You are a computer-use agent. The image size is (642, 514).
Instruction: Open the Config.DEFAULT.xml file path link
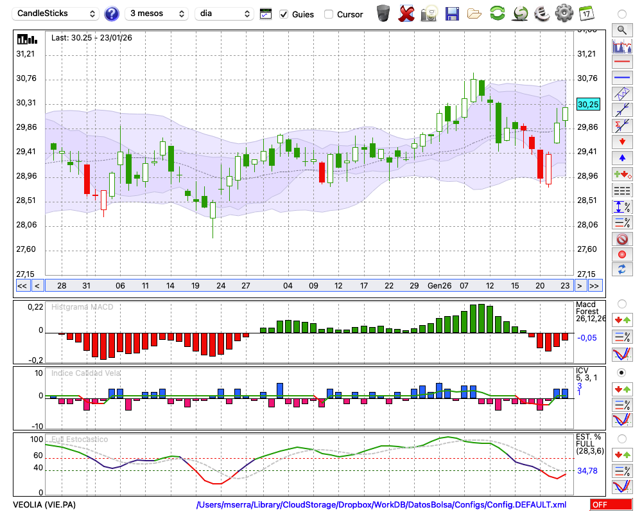click(x=381, y=505)
